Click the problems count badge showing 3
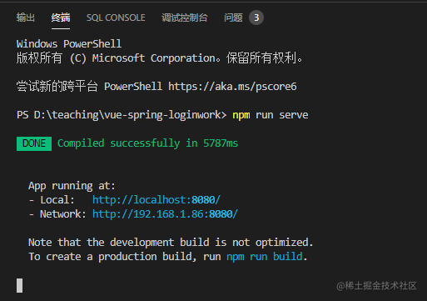This screenshot has height=301, width=427. point(256,18)
